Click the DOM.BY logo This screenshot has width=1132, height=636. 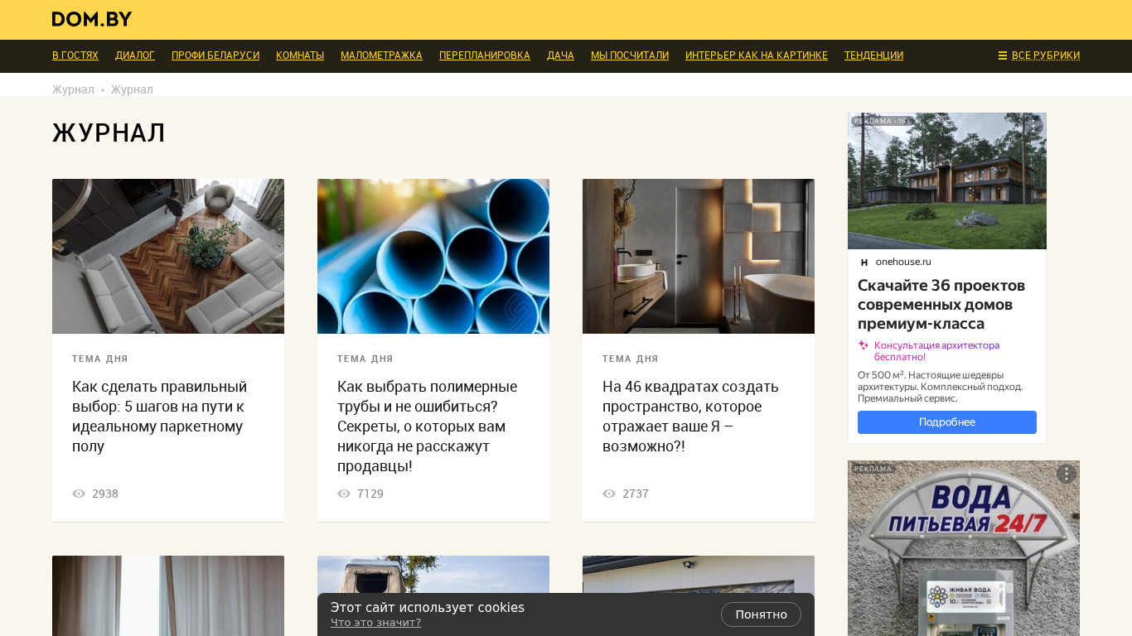click(92, 19)
